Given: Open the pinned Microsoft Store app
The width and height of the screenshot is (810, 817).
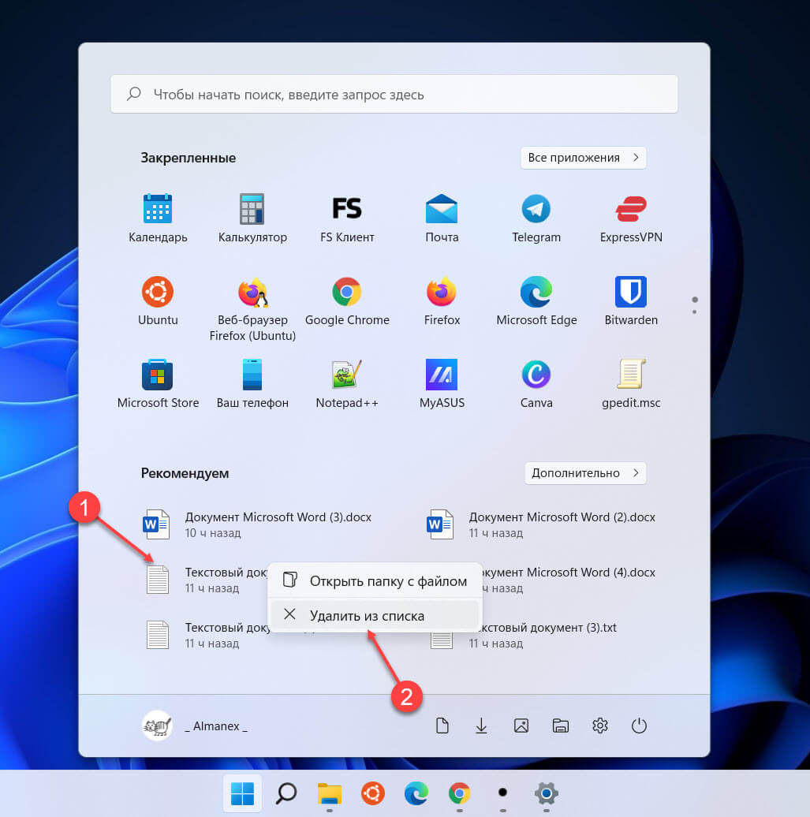Looking at the screenshot, I should point(158,384).
